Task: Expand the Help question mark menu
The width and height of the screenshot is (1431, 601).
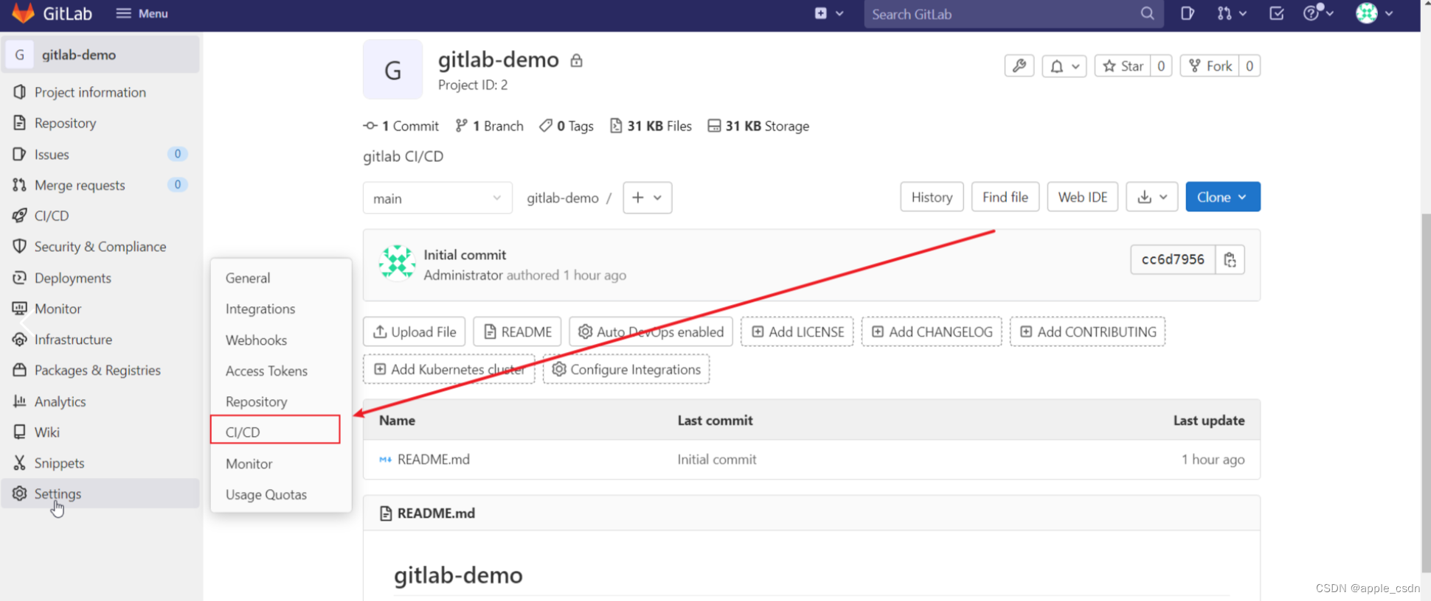Action: click(1318, 13)
